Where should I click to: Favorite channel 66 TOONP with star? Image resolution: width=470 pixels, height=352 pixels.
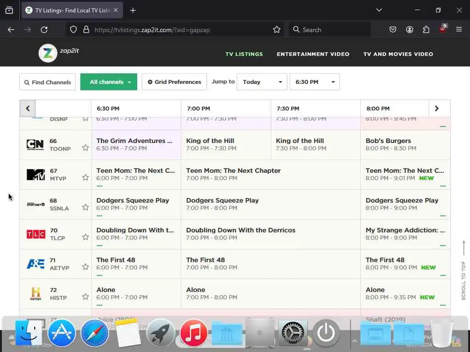(x=85, y=148)
